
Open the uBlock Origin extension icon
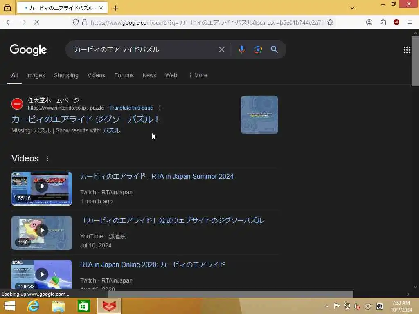(x=396, y=22)
